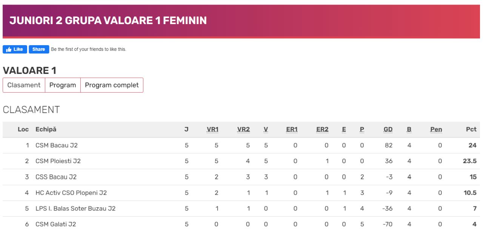The width and height of the screenshot is (483, 237).
Task: Click the VR2 column header
Action: click(x=243, y=130)
